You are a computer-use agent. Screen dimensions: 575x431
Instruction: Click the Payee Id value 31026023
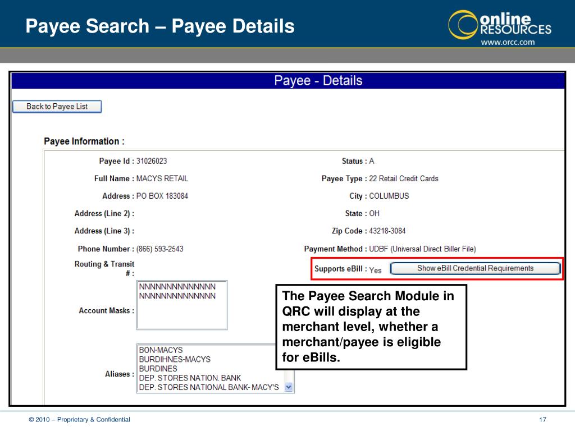[x=152, y=161]
